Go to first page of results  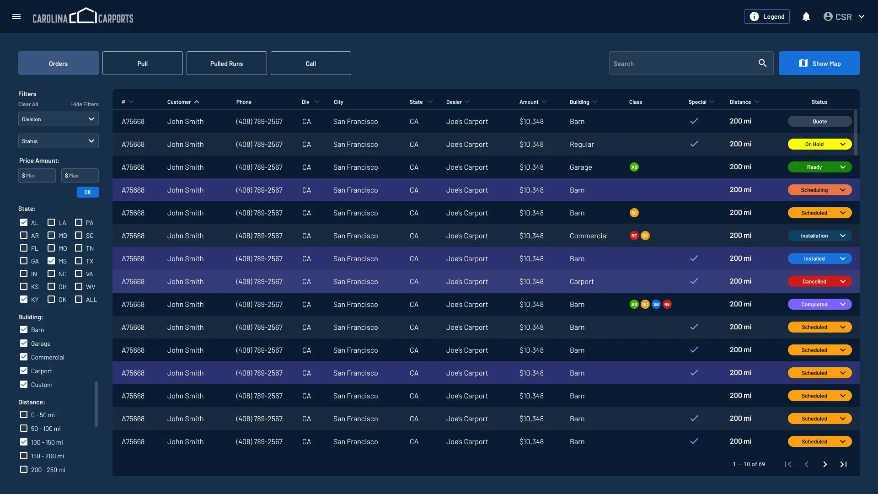pos(788,464)
